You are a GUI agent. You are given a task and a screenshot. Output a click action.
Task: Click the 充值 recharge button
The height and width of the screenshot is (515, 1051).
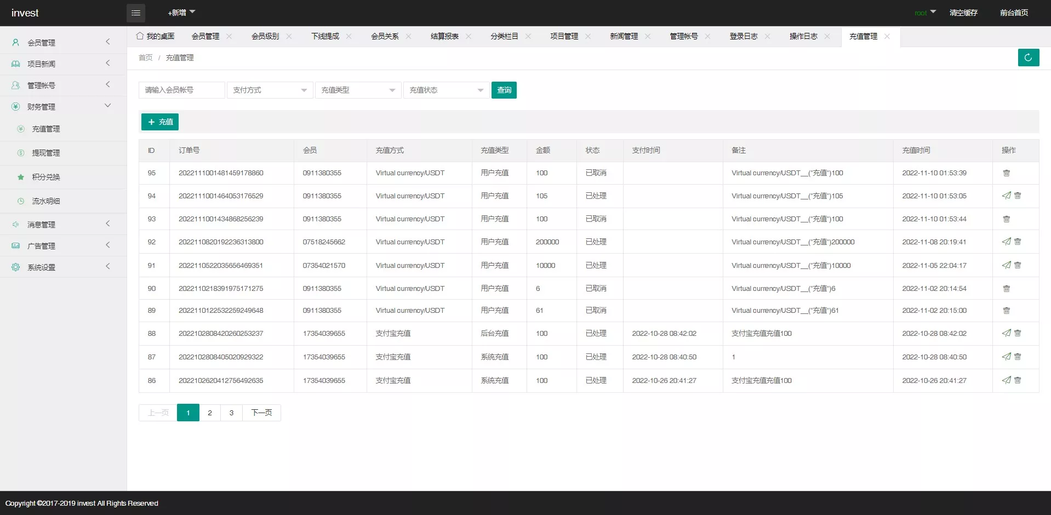(x=159, y=122)
